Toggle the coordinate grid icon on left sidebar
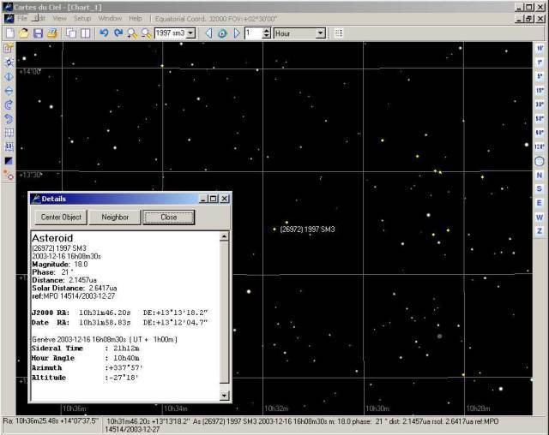Viewport: 549px width, 435px height. click(9, 133)
